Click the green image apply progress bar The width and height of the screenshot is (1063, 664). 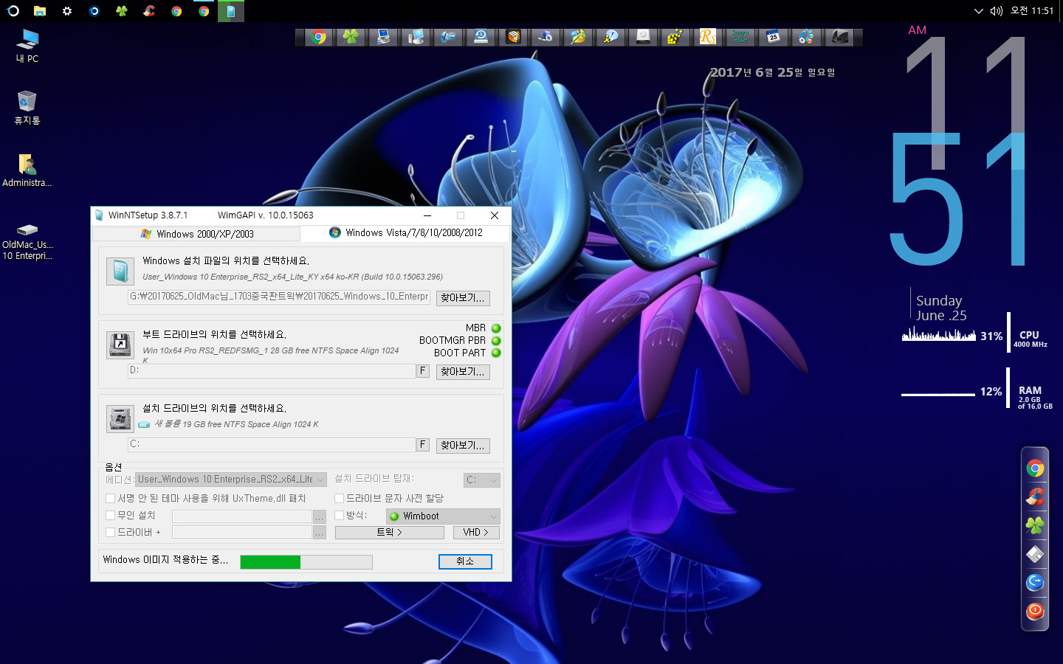click(x=306, y=562)
